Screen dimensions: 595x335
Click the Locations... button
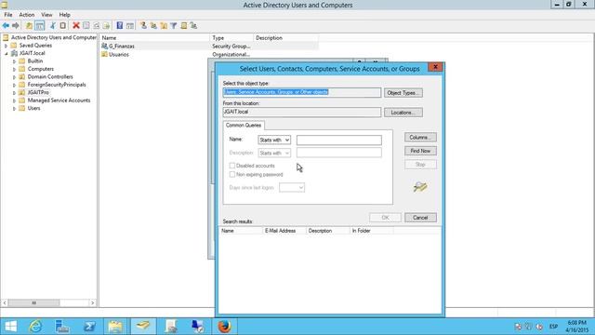coord(403,113)
